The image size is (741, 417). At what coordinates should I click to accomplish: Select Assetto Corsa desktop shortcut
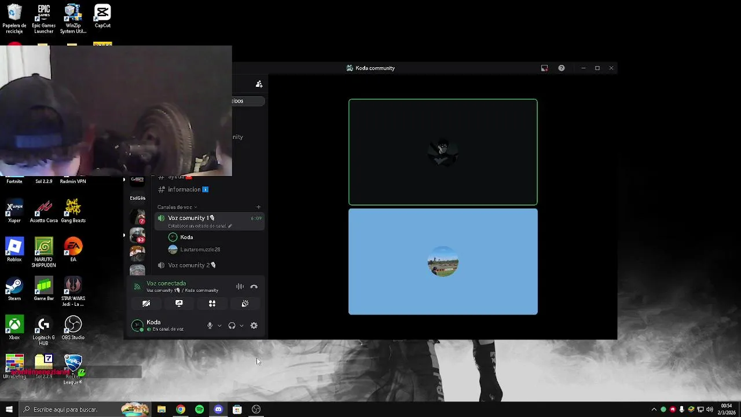43,211
